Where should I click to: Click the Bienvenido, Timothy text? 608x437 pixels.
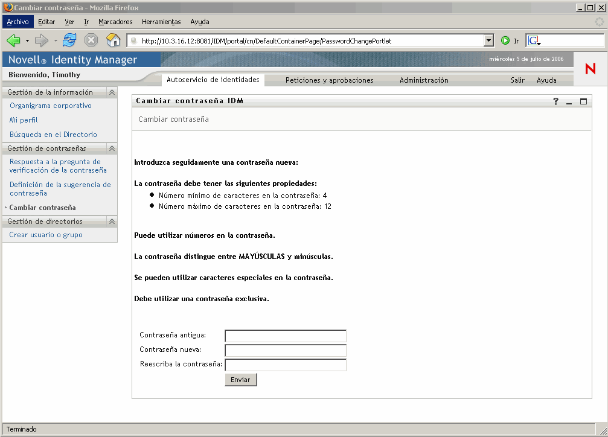pos(44,74)
